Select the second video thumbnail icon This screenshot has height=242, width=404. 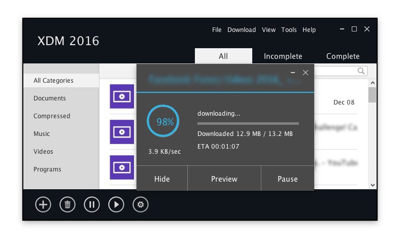pyautogui.click(x=122, y=132)
